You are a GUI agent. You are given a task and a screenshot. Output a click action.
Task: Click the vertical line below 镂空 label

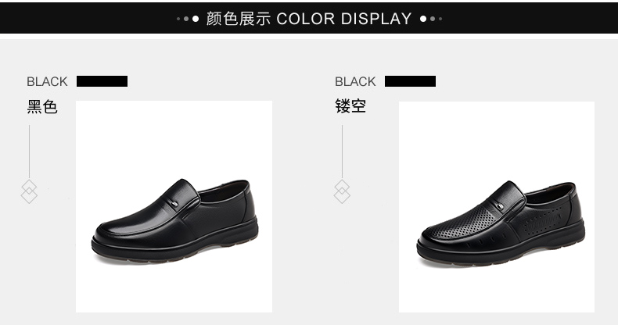tap(342, 152)
